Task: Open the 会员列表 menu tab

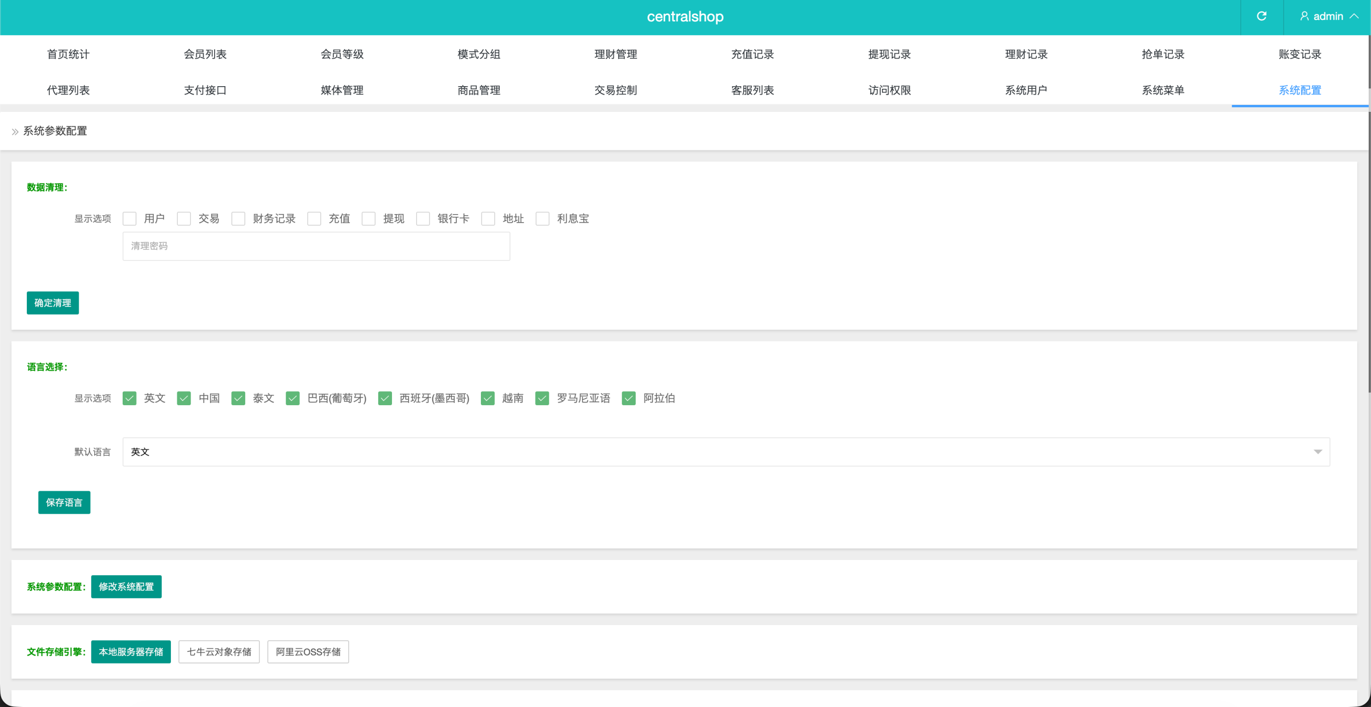Action: [x=205, y=54]
